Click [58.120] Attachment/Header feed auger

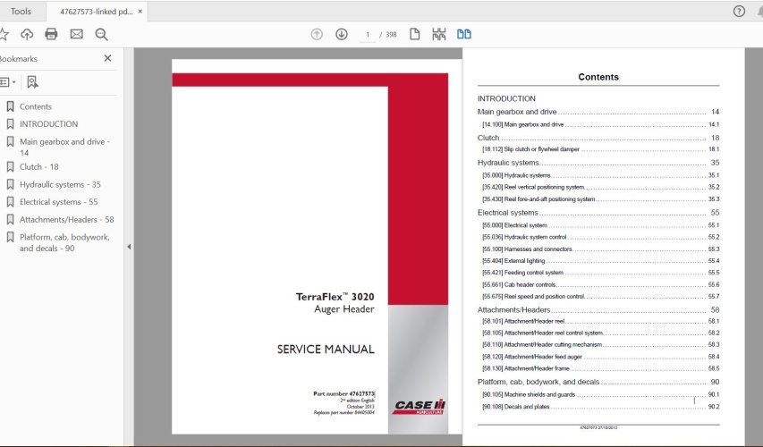(x=600, y=357)
